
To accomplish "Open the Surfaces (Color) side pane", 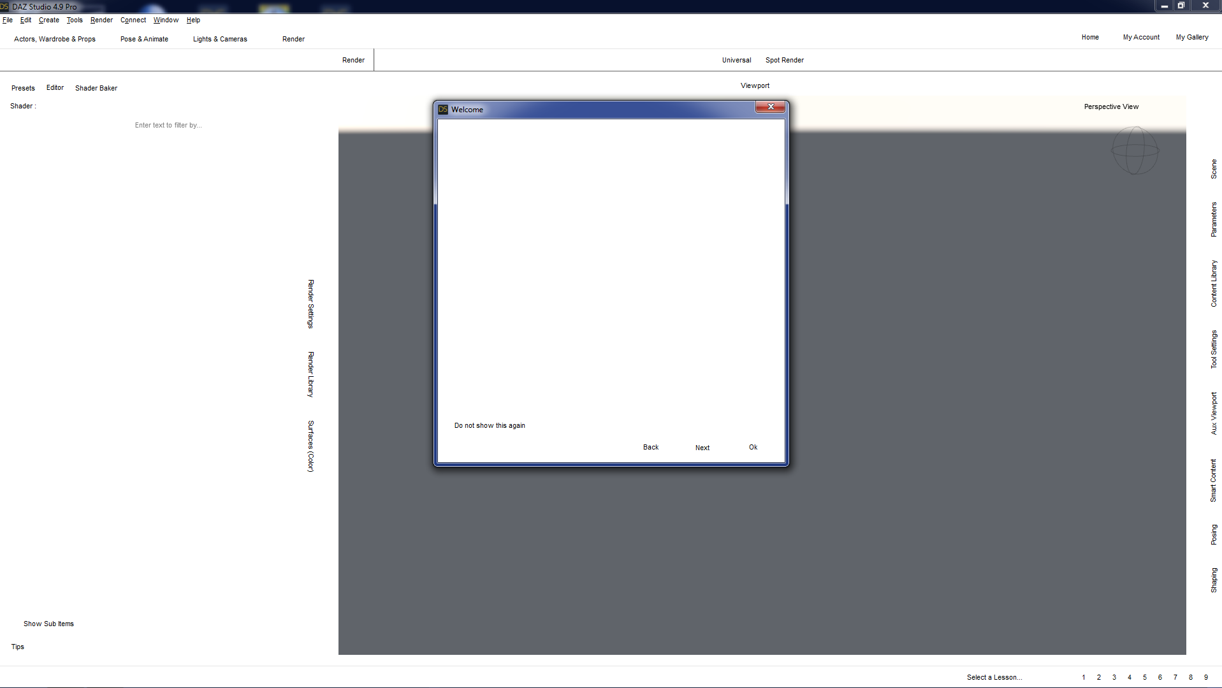I will (310, 446).
